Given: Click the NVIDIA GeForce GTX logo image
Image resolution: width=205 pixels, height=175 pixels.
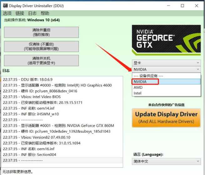Looking at the screenshot, I should pyautogui.click(x=166, y=40).
